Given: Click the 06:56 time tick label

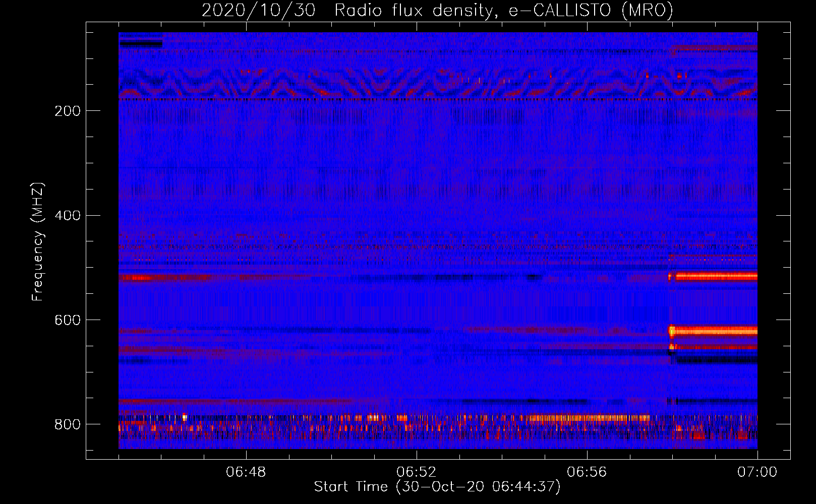Looking at the screenshot, I should tap(587, 472).
